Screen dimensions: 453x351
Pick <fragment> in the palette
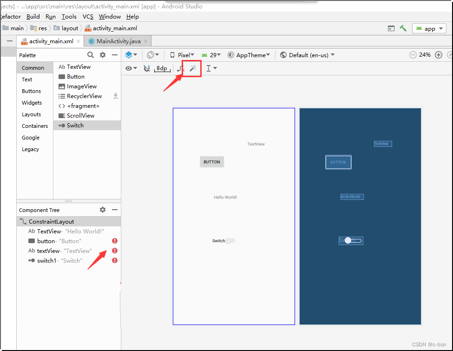point(87,106)
